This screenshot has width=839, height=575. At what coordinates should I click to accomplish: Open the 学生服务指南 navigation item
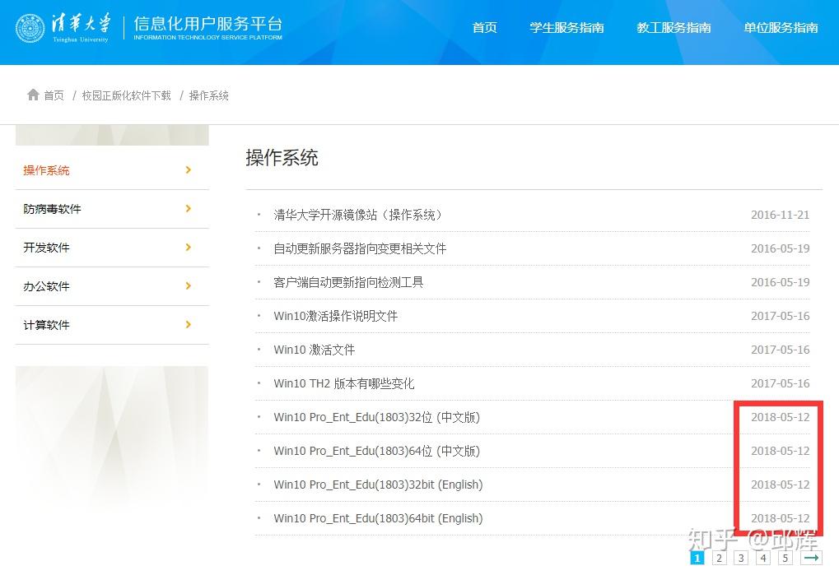566,28
